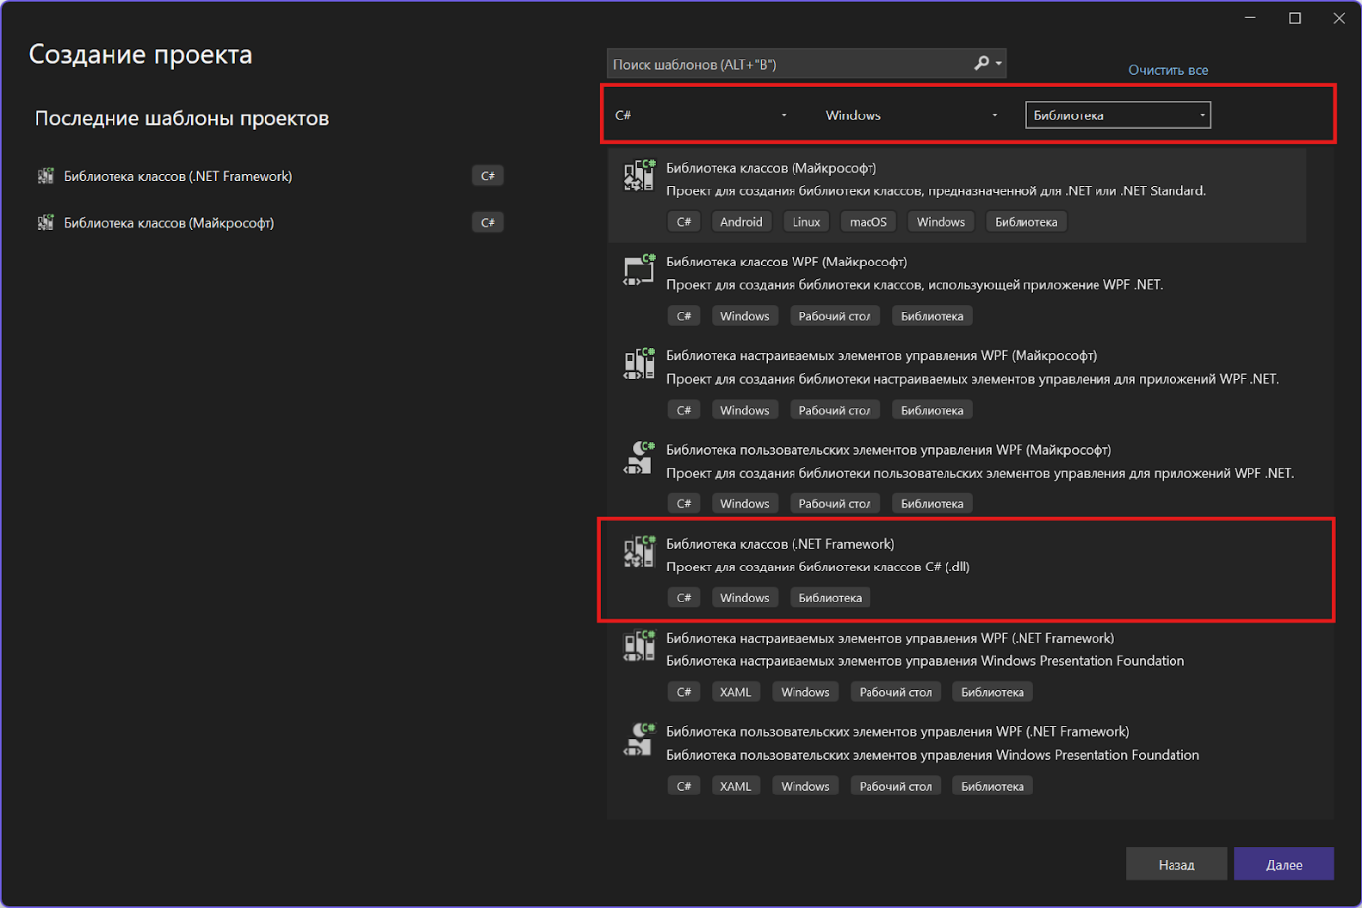The height and width of the screenshot is (908, 1362).
Task: Open the C# language filter dropdown
Action: click(x=701, y=114)
